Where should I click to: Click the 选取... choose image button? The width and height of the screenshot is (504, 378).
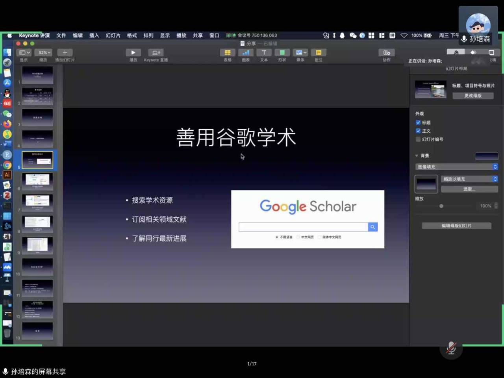[x=469, y=189]
